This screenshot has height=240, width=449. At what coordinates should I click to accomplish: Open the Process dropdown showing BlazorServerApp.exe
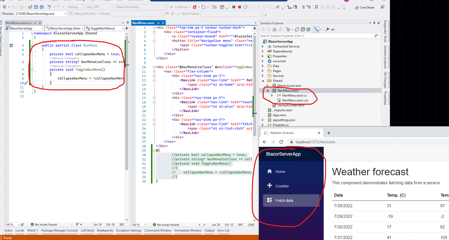(x=41, y=14)
